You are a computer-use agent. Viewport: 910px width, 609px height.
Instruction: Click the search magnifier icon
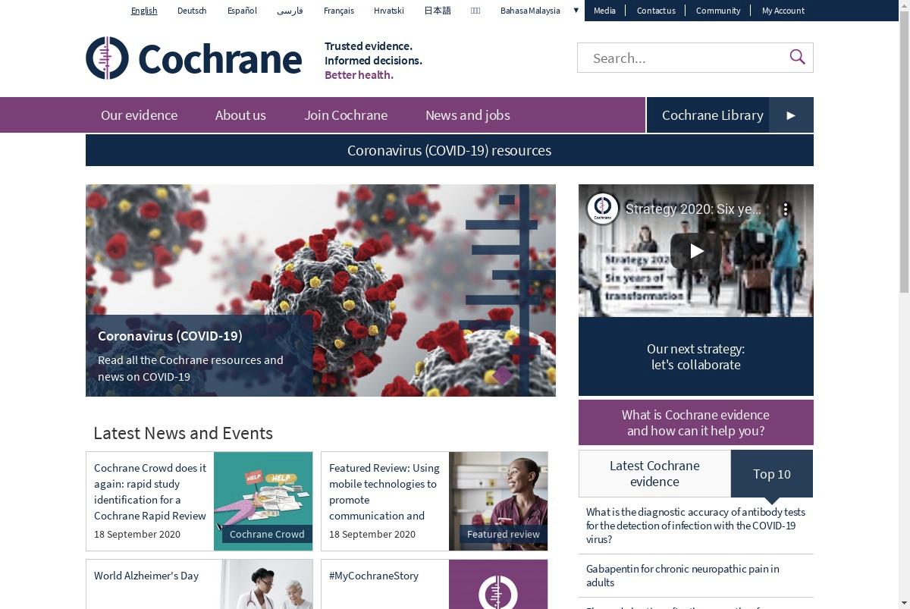tap(797, 57)
